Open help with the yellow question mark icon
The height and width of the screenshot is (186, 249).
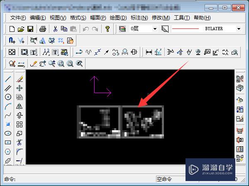107,29
